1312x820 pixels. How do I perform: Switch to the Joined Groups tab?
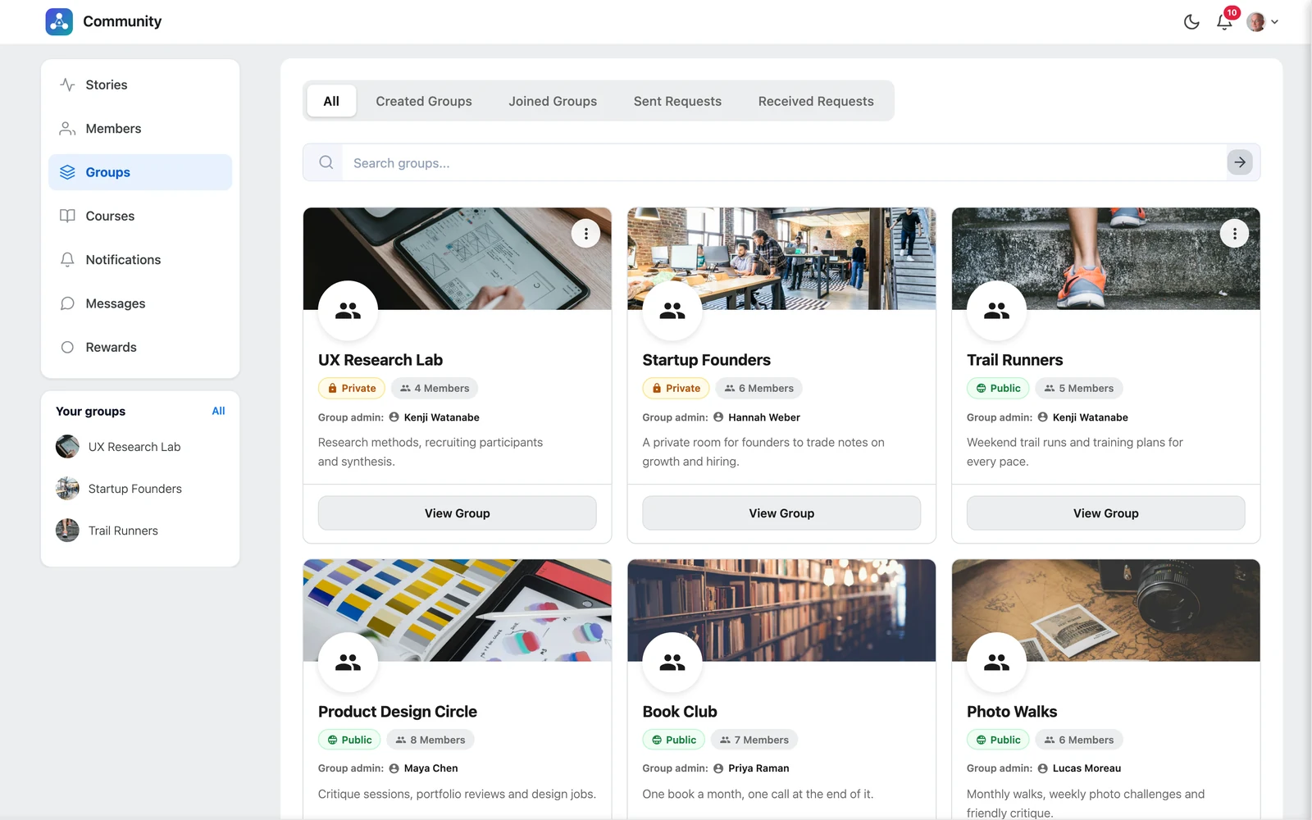tap(553, 101)
